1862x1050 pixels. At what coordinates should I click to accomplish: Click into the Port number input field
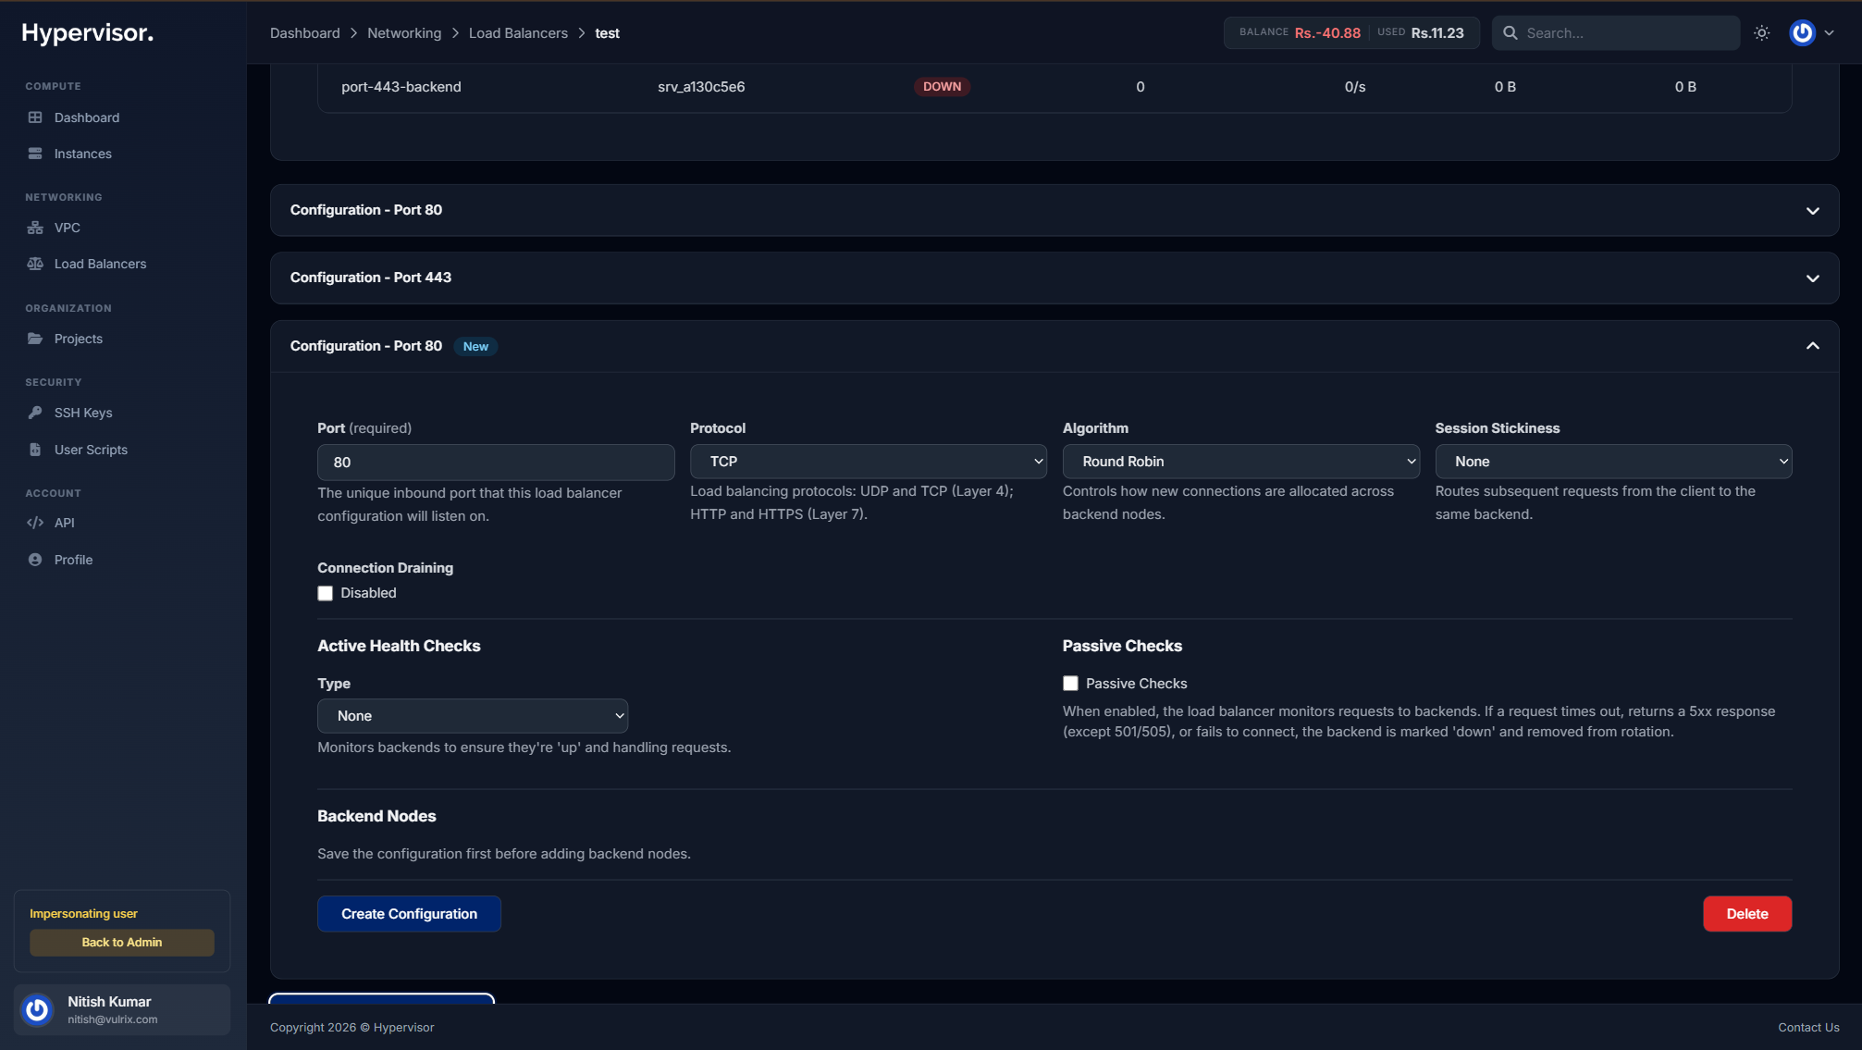click(x=496, y=463)
